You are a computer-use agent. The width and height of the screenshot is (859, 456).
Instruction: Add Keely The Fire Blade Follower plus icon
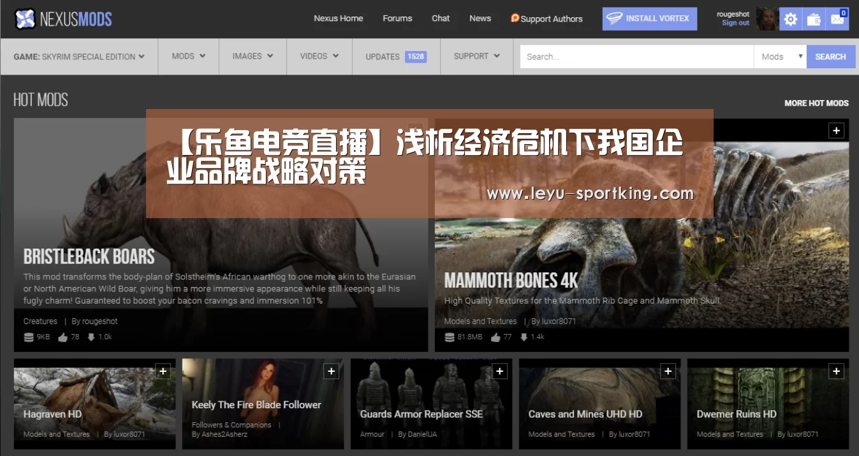(x=331, y=371)
